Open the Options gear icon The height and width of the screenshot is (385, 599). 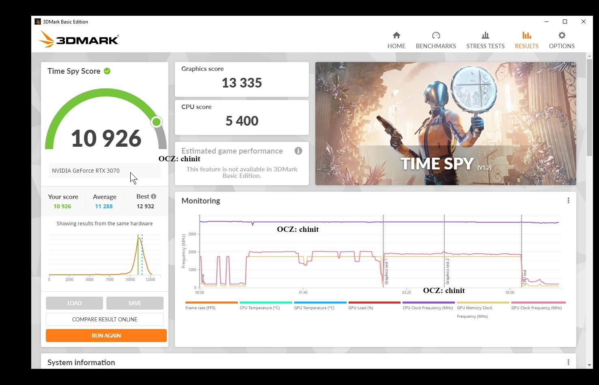pyautogui.click(x=562, y=36)
